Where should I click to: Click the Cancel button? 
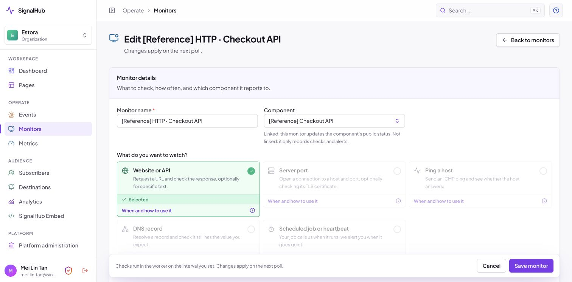coord(491,266)
